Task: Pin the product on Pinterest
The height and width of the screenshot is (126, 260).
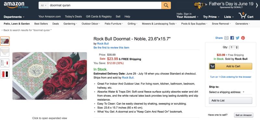Action: [243, 38]
